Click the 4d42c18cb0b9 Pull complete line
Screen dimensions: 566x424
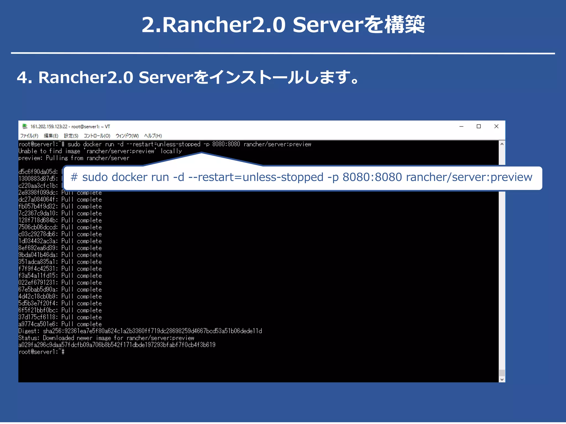click(60, 296)
